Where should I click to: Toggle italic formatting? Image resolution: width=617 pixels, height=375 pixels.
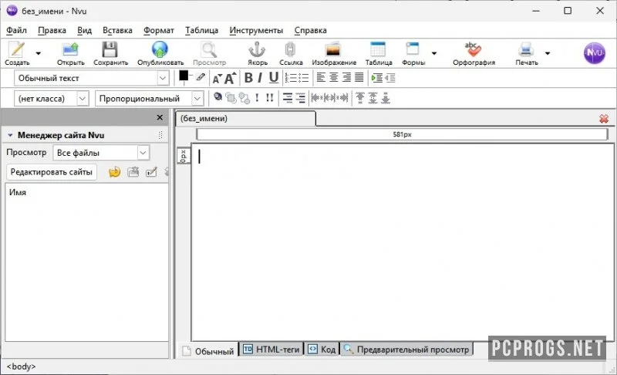[x=260, y=78]
